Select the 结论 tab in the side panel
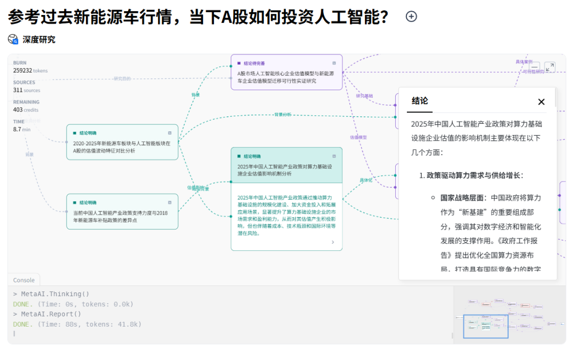 click(x=420, y=101)
